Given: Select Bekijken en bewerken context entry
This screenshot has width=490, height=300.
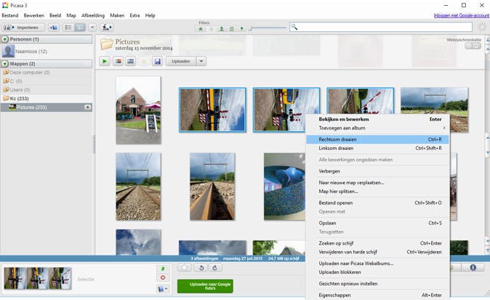Looking at the screenshot, I should (377, 119).
